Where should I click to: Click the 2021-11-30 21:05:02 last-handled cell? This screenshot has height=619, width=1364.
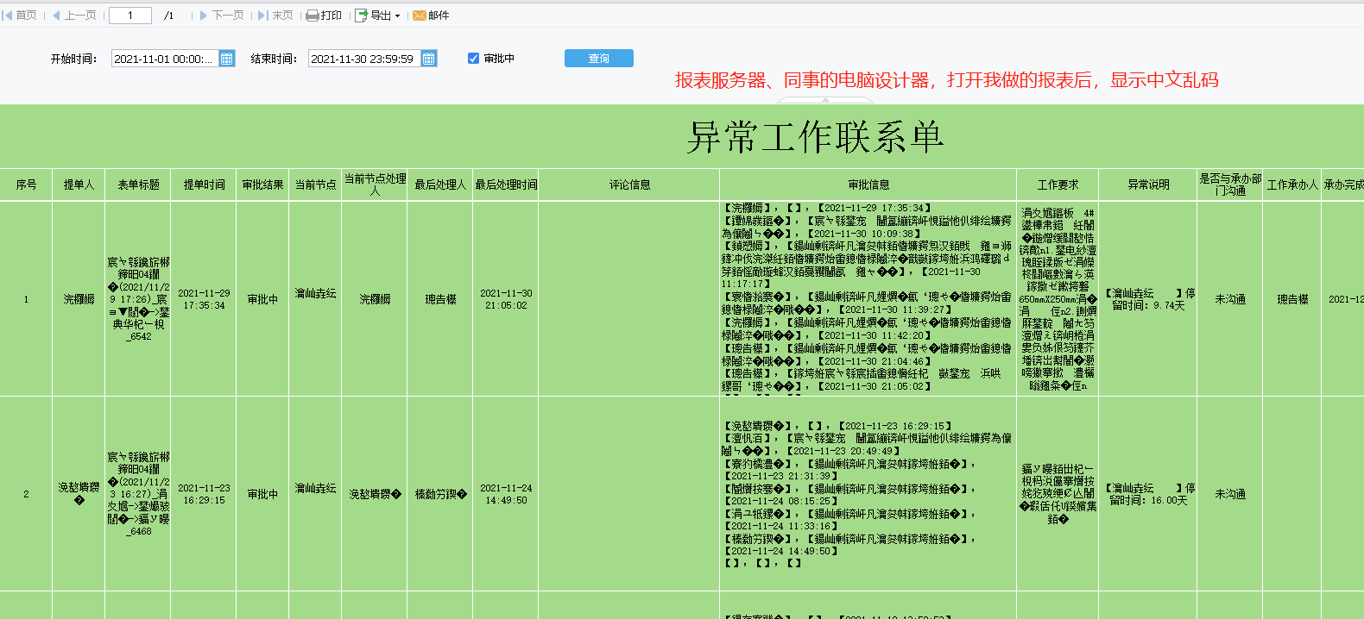pyautogui.click(x=506, y=299)
